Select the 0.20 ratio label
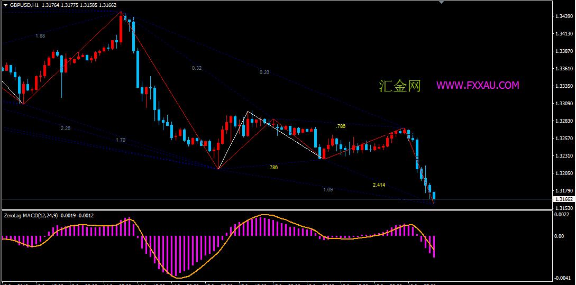Screen dimensions: 576x285 coord(264,72)
